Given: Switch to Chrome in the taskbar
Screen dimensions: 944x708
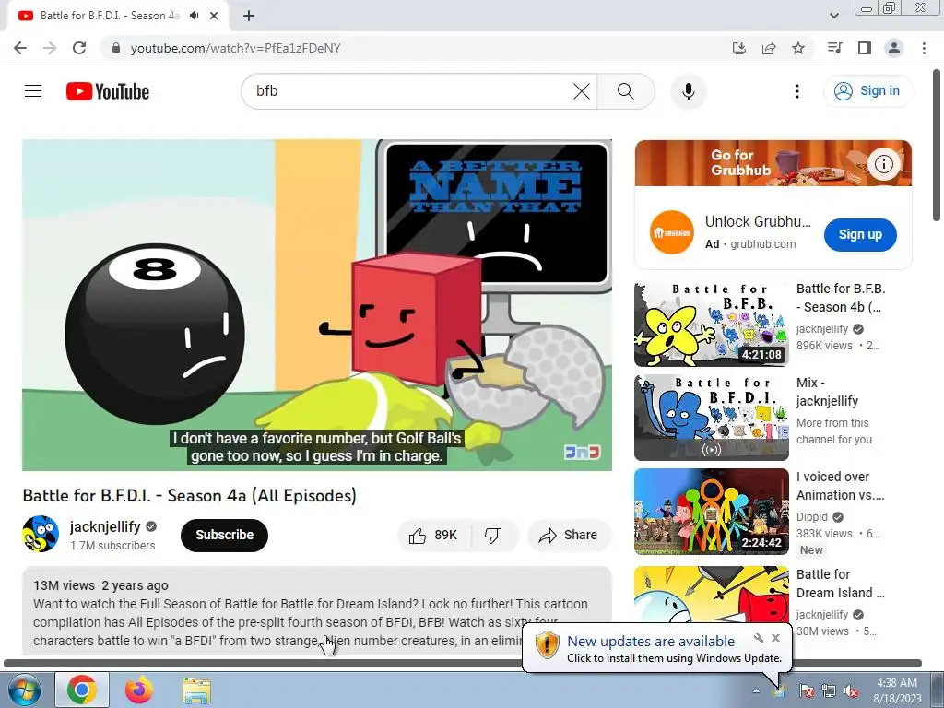Looking at the screenshot, I should click(x=82, y=690).
